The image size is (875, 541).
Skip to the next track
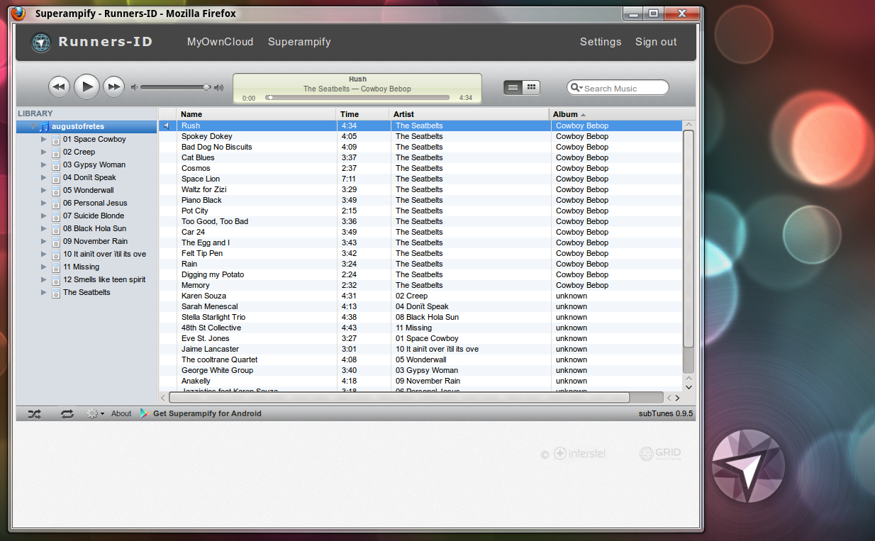pyautogui.click(x=113, y=87)
